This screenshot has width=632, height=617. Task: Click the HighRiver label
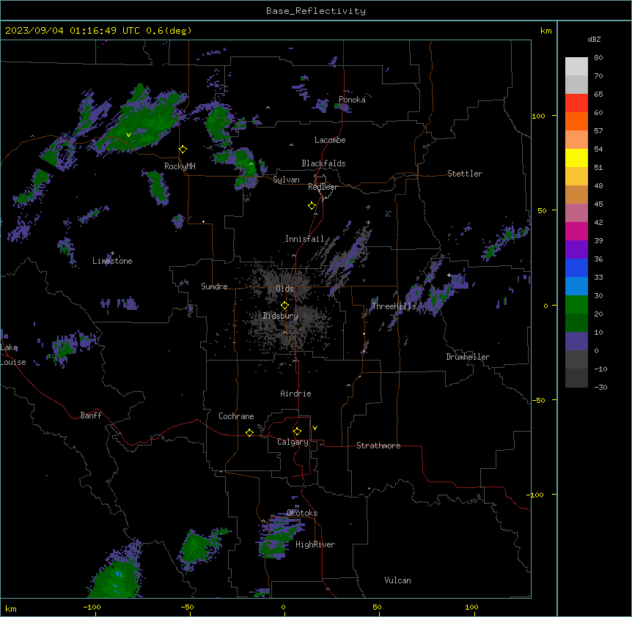pyautogui.click(x=315, y=544)
